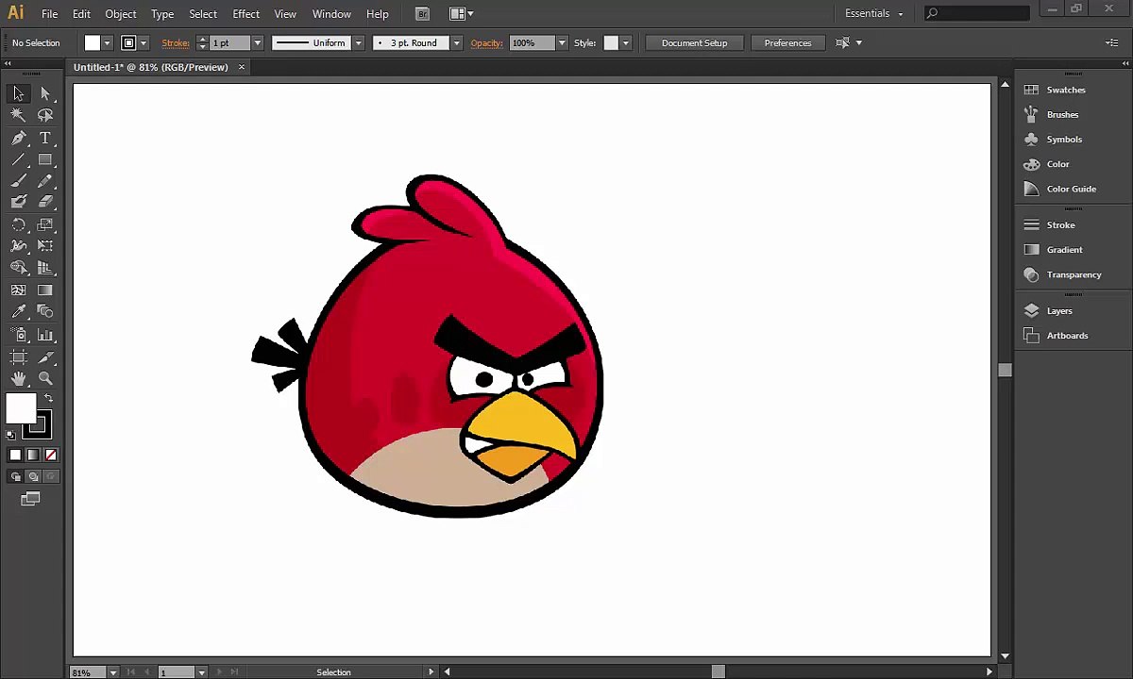
Task: Open the Opacity 100% dropdown arrow
Action: [562, 42]
